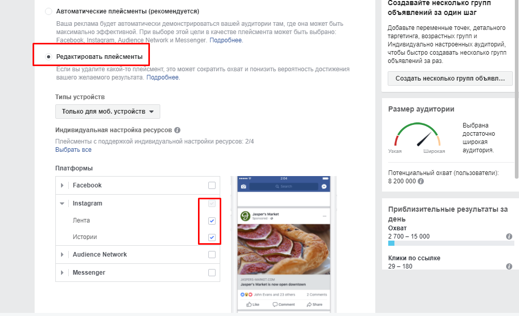Viewport: 519px width, 316px height.
Task: Click Jasper's Market profile logo in preview
Action: pos(245,216)
